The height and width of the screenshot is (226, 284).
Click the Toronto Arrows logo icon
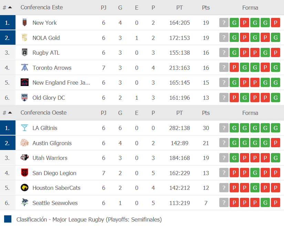coord(24,67)
